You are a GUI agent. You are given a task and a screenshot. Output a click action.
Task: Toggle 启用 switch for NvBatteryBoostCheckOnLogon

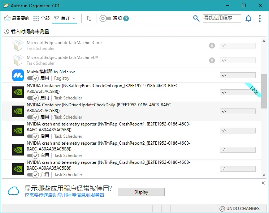[33, 98]
